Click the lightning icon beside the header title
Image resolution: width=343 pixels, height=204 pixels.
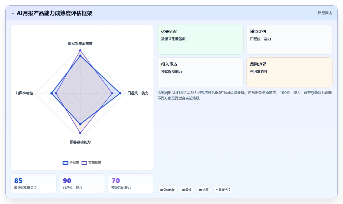point(13,13)
